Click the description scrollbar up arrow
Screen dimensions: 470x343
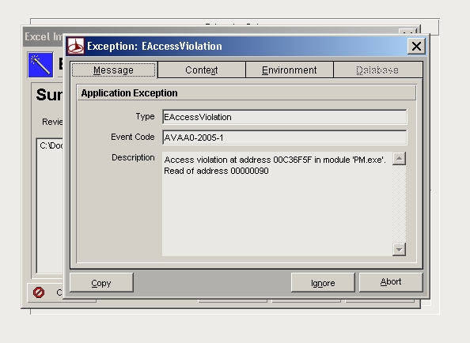pyautogui.click(x=399, y=158)
